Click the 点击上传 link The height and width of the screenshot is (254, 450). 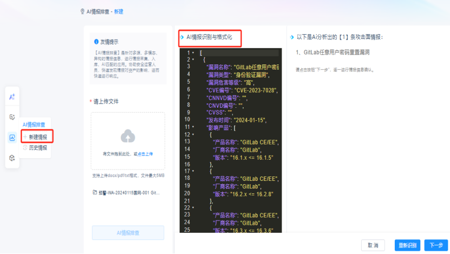pyautogui.click(x=145, y=154)
